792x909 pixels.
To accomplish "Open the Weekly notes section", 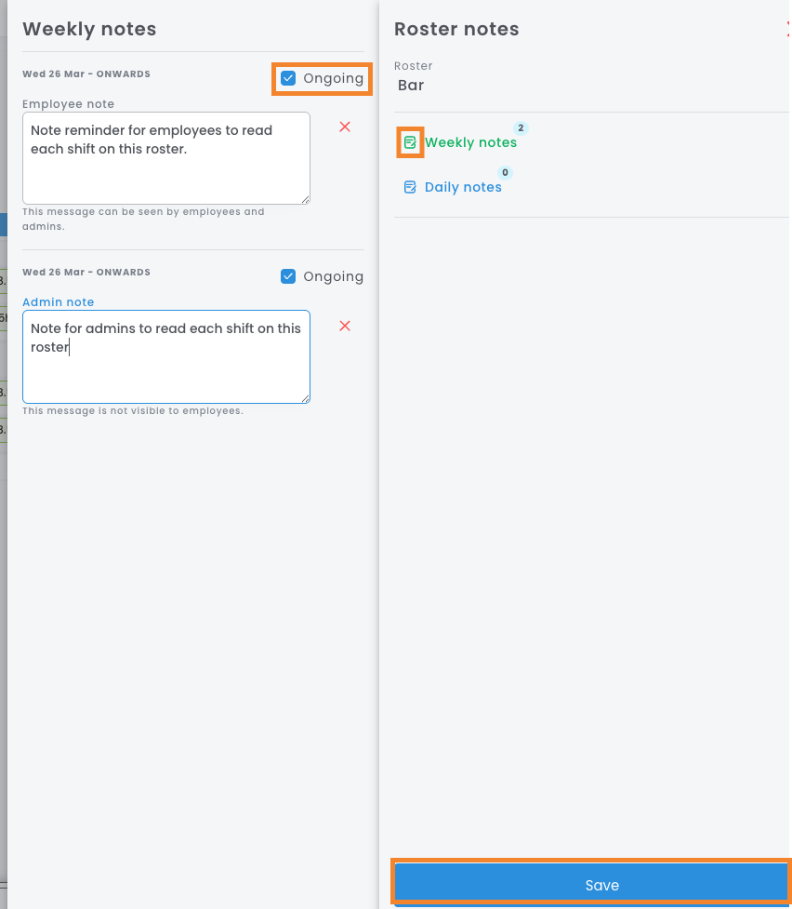I will 470,142.
